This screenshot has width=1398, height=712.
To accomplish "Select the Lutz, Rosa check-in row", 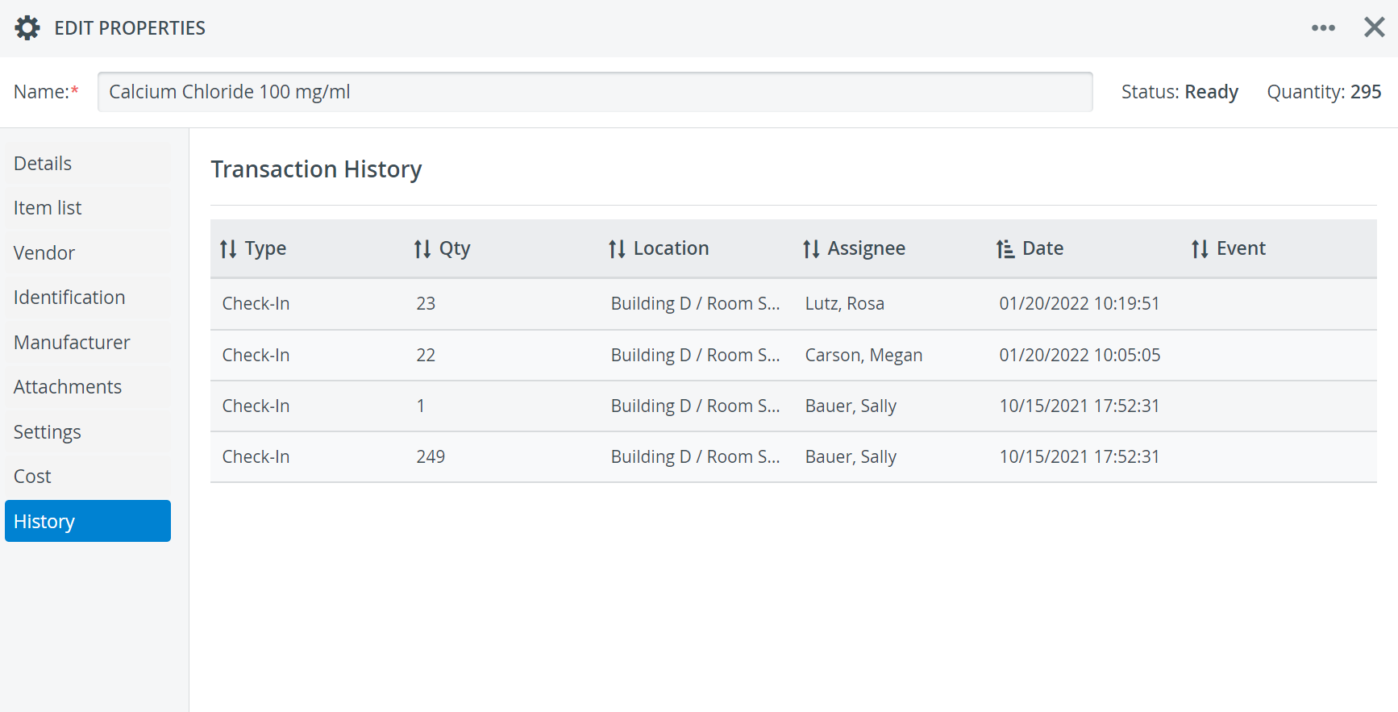I will pos(793,304).
